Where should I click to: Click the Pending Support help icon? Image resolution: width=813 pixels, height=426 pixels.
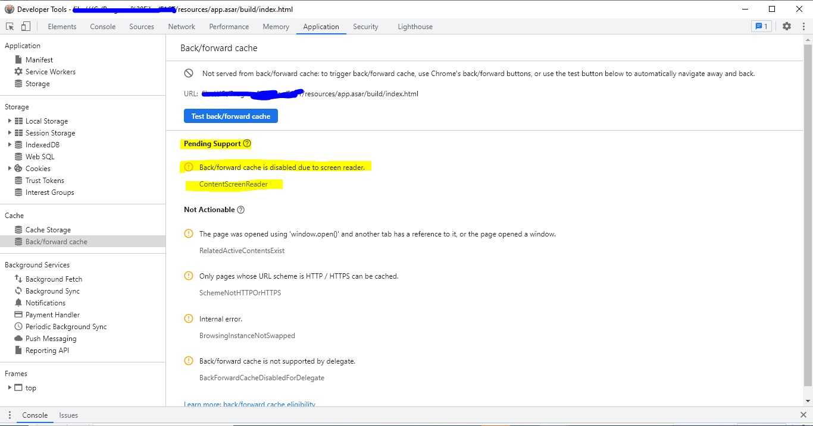247,143
